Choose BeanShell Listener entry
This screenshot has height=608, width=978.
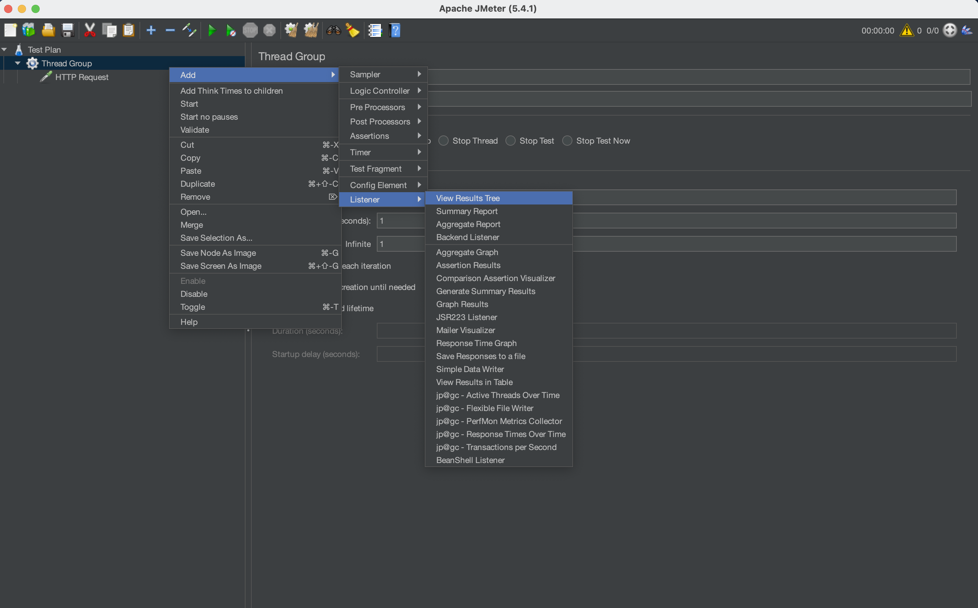point(499,460)
